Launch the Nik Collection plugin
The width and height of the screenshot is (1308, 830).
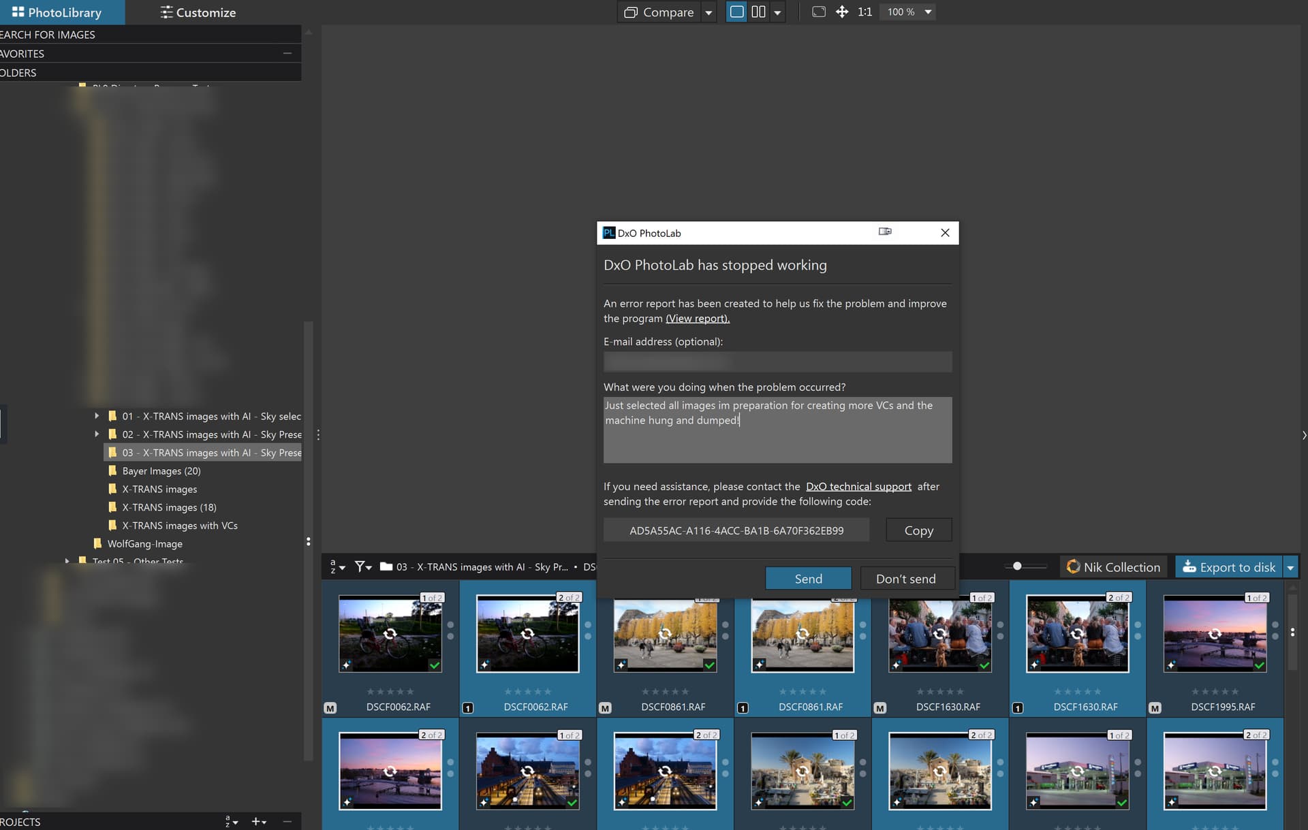click(1113, 566)
